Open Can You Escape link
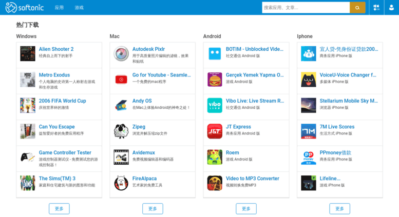Viewport: 399px width, 217px height. coord(57,127)
